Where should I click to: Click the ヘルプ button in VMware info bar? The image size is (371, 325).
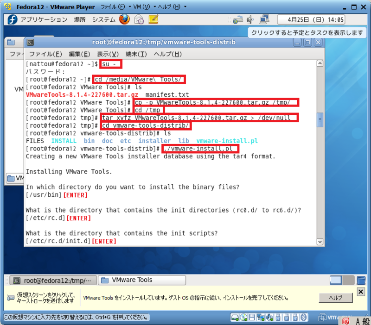(x=335, y=298)
